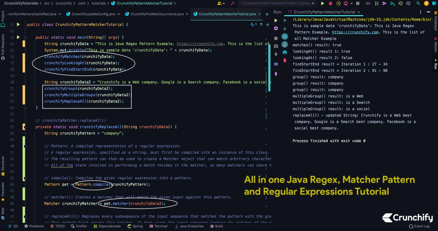Open the TODO panel at the bottom
Screen dimensions: 438x231
pos(59,226)
